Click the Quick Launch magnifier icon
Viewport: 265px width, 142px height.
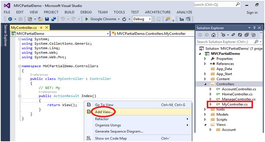238,4
